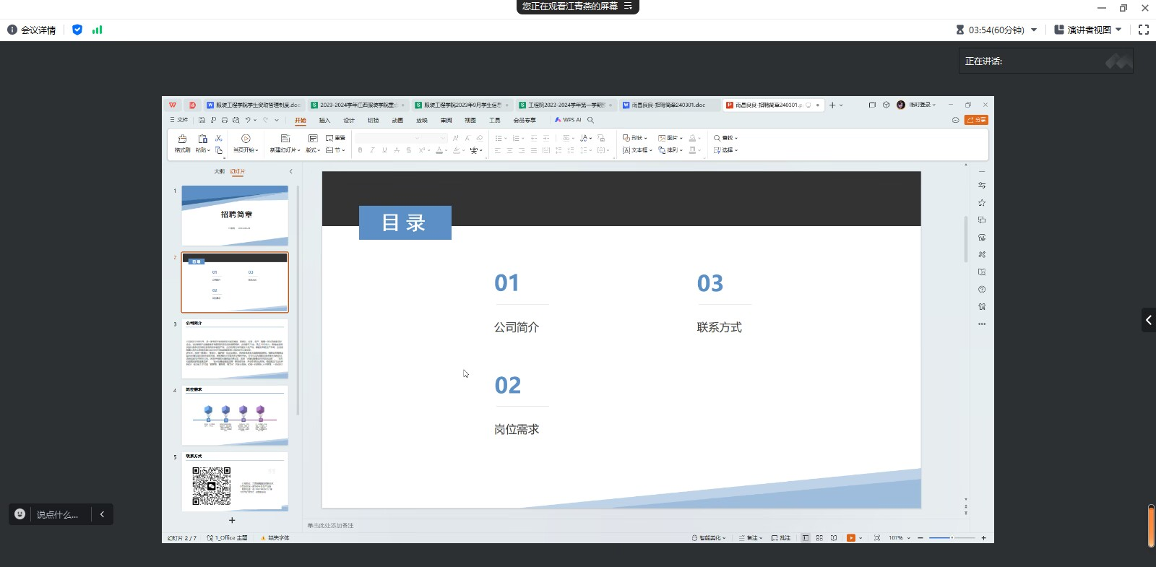Click the slideshow play button in status bar

coord(851,538)
